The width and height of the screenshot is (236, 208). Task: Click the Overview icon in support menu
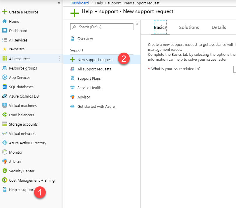coord(72,39)
